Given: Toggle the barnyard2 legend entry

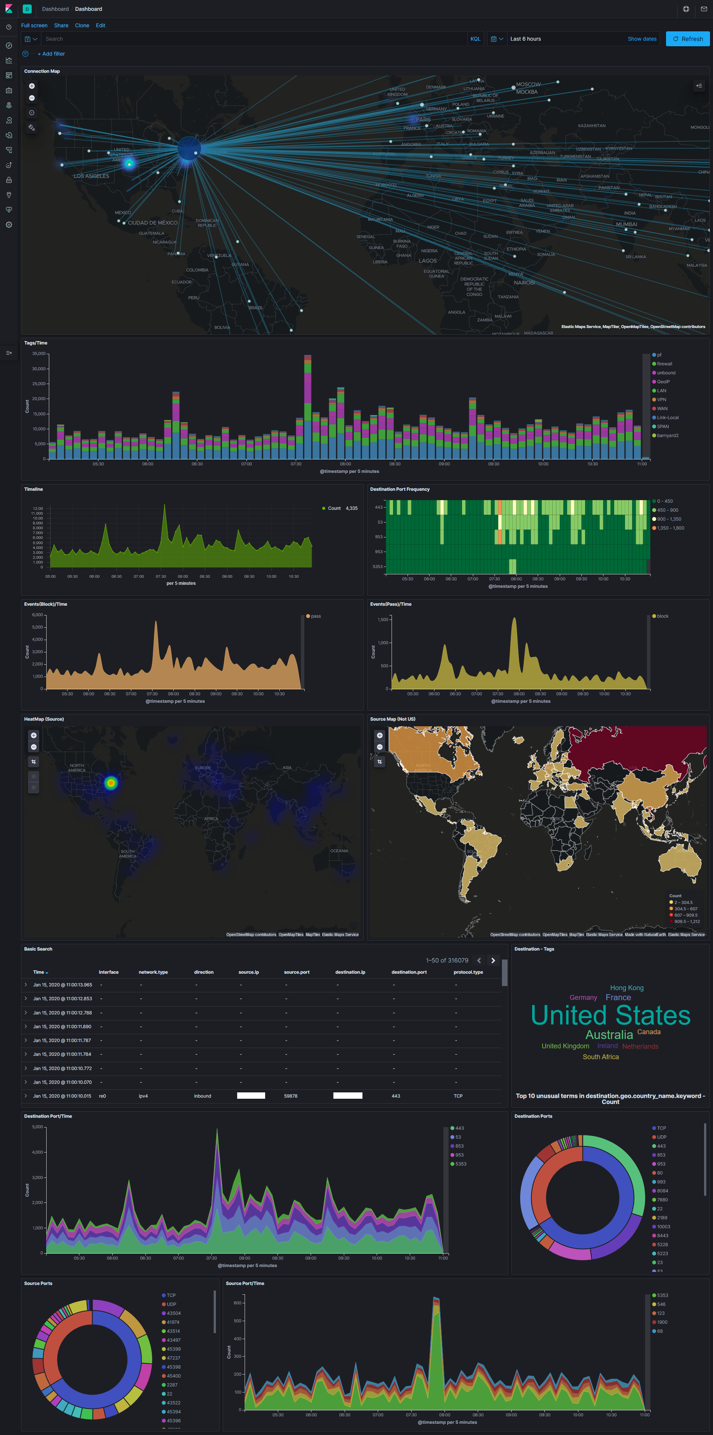Looking at the screenshot, I should tap(665, 436).
